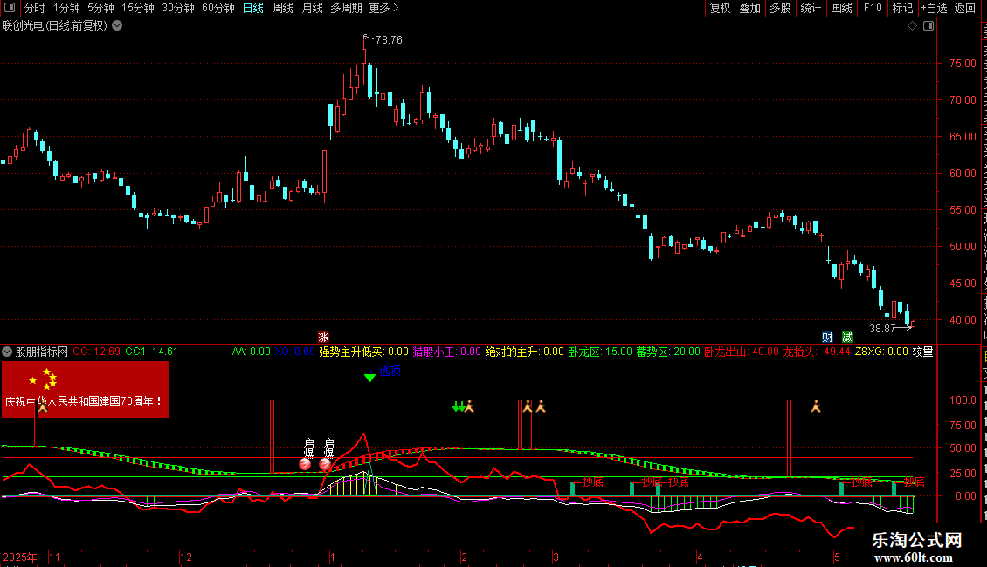The height and width of the screenshot is (567, 987).
Task: Click the 强势主升低买 indicator label
Action: (364, 352)
